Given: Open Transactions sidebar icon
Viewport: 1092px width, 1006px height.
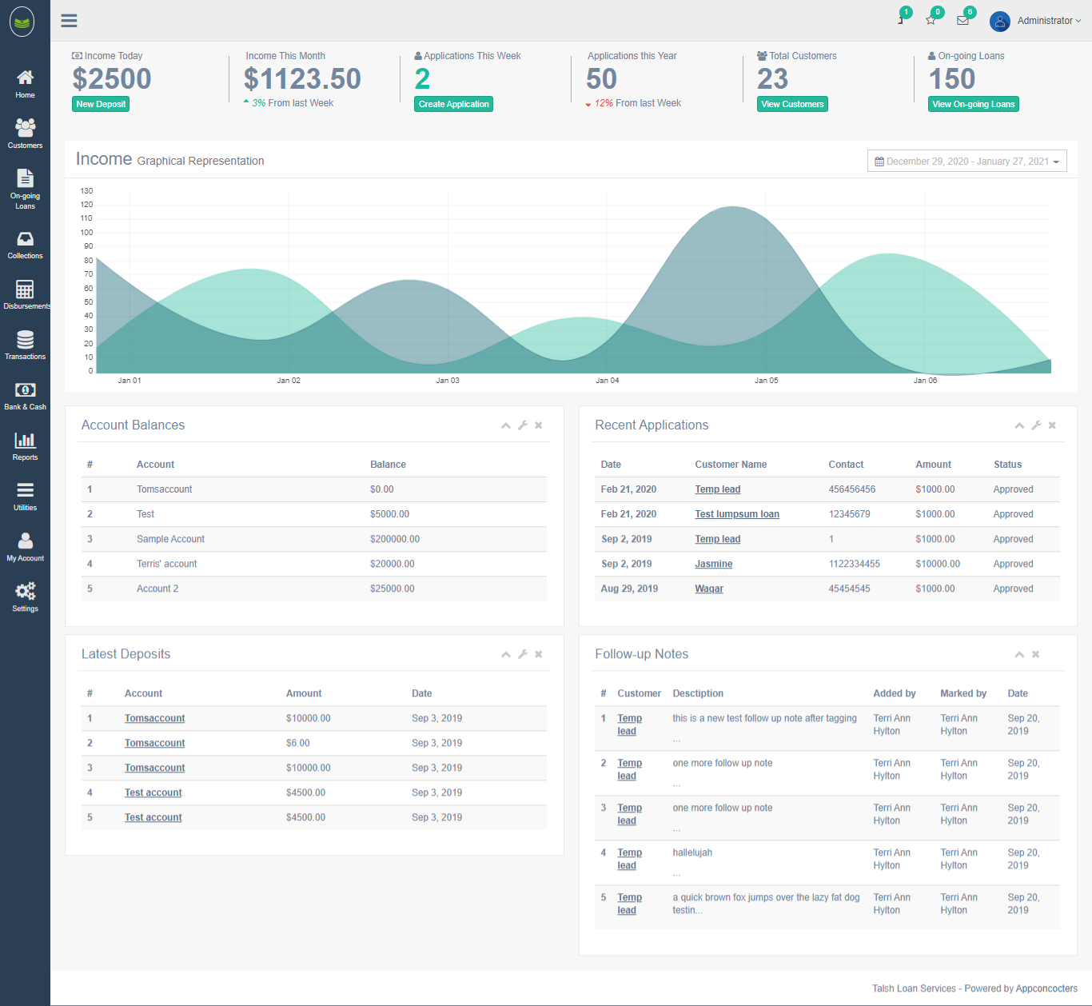Looking at the screenshot, I should [25, 345].
